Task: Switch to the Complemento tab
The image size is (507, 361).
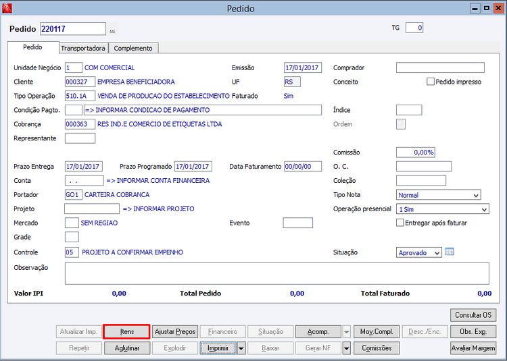Action: click(x=133, y=48)
